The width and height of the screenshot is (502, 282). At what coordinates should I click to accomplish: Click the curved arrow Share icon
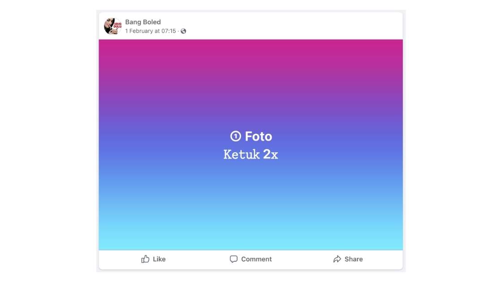click(337, 259)
